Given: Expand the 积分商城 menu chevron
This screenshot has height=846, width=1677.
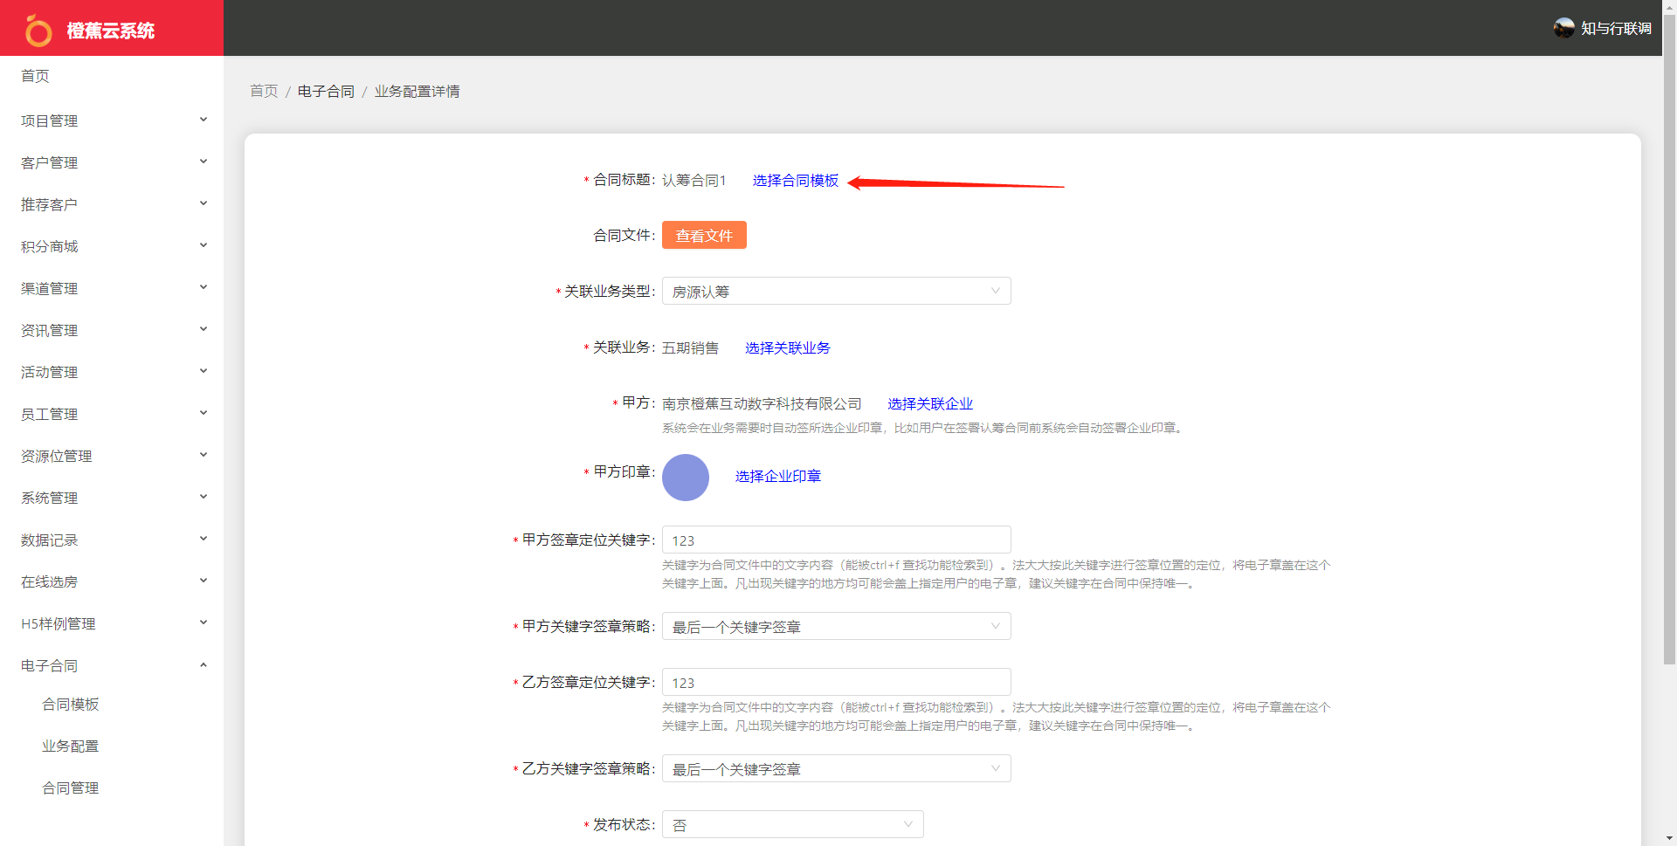Looking at the screenshot, I should pyautogui.click(x=204, y=245).
